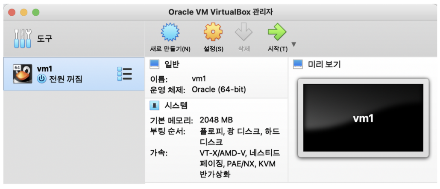Close the window with the red button
Viewport: 440px width, 189px height.
[x=12, y=12]
